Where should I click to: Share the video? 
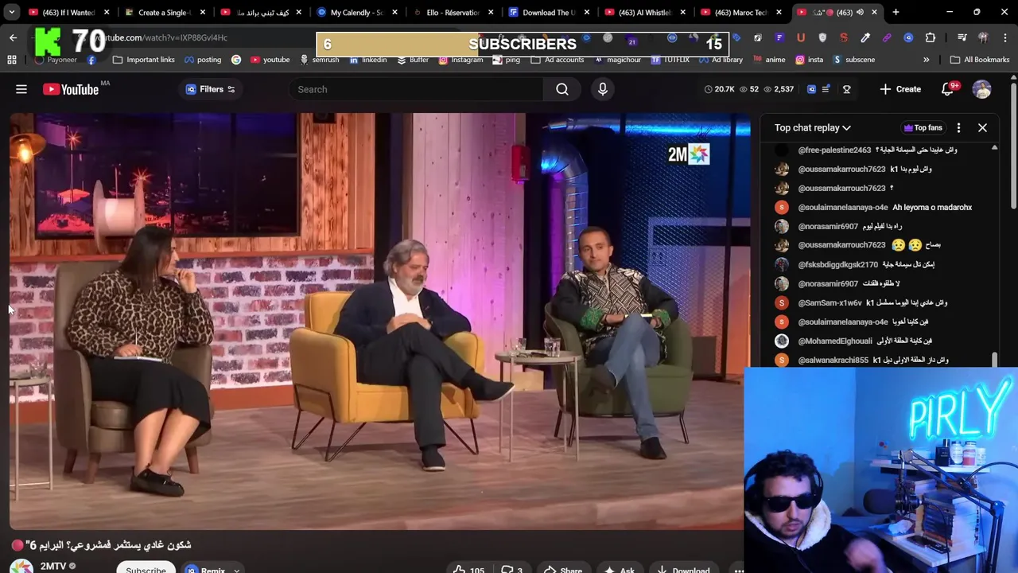562,570
